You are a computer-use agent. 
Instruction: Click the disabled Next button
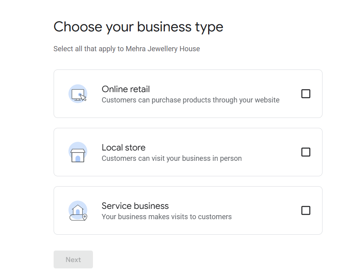pos(73,260)
